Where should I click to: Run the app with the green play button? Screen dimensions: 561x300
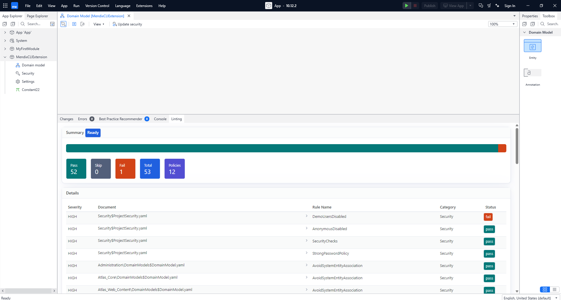point(406,6)
